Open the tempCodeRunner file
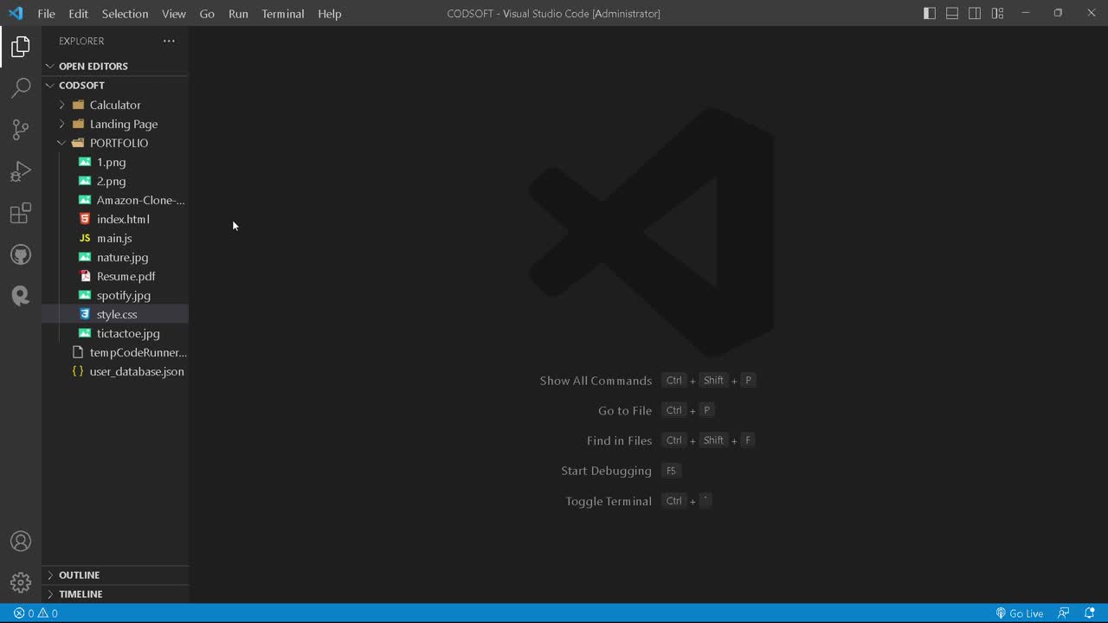The image size is (1108, 623). click(115, 352)
